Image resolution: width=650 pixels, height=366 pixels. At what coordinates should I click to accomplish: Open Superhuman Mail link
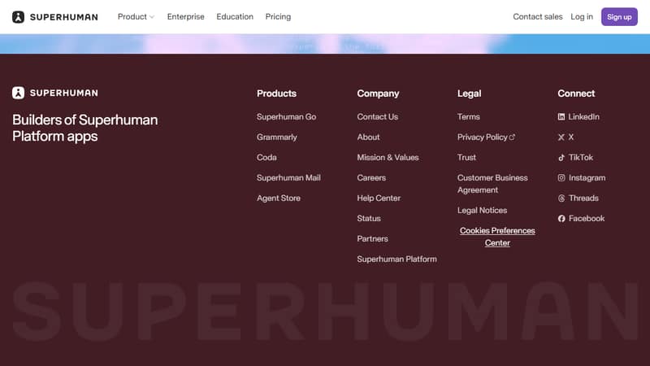click(x=288, y=178)
